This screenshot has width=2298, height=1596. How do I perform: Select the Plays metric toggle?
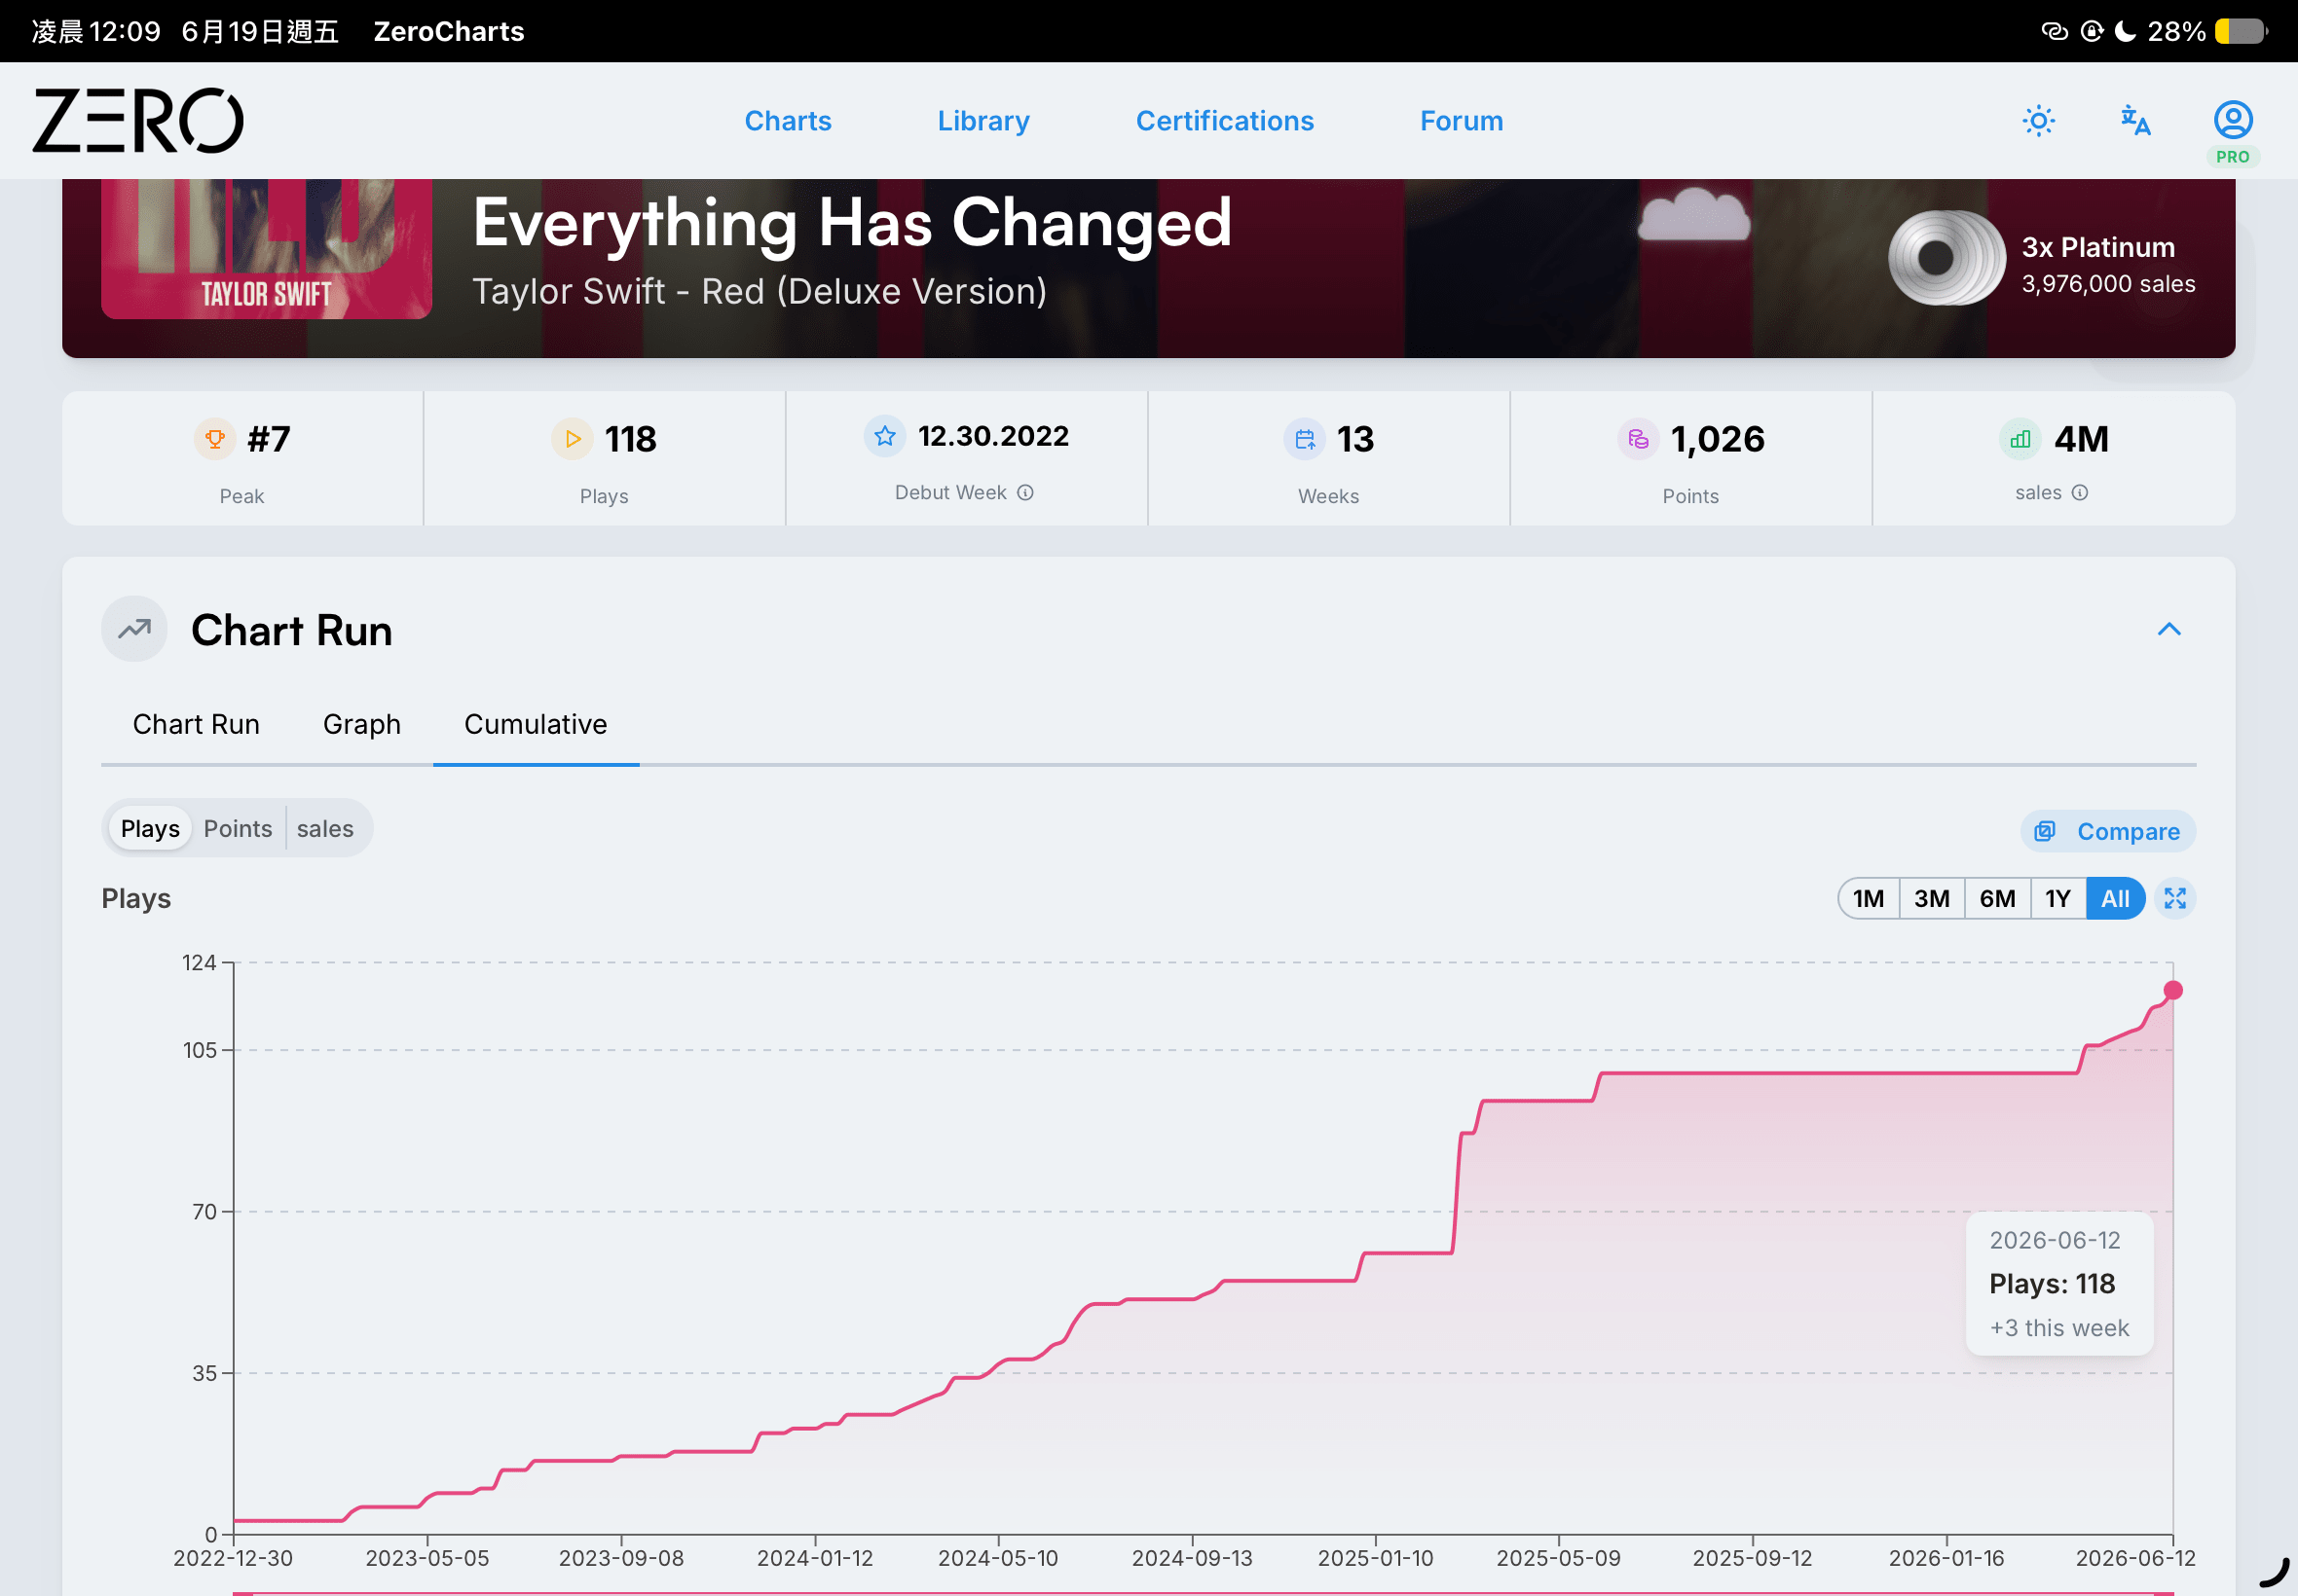pos(150,828)
